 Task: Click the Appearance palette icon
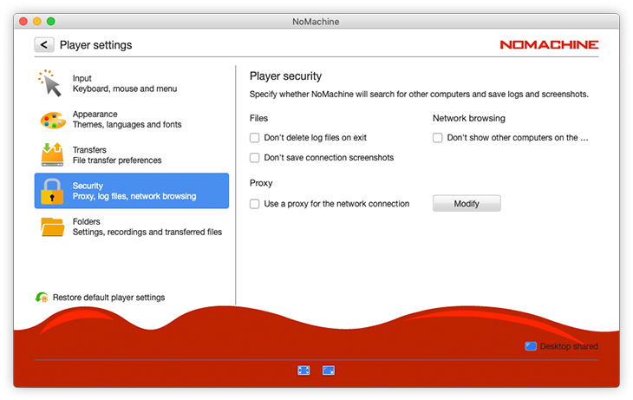tap(52, 120)
